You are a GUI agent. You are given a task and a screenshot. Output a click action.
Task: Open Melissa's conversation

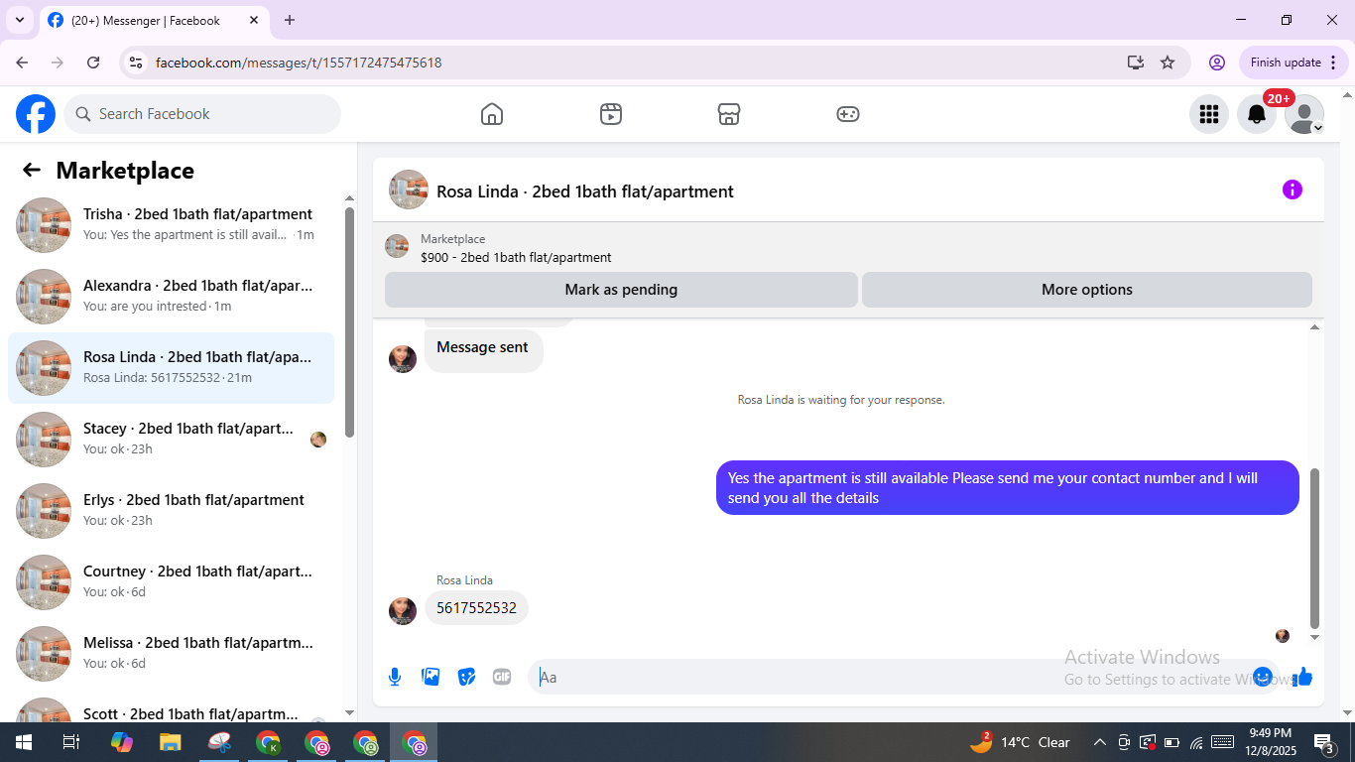(x=171, y=654)
